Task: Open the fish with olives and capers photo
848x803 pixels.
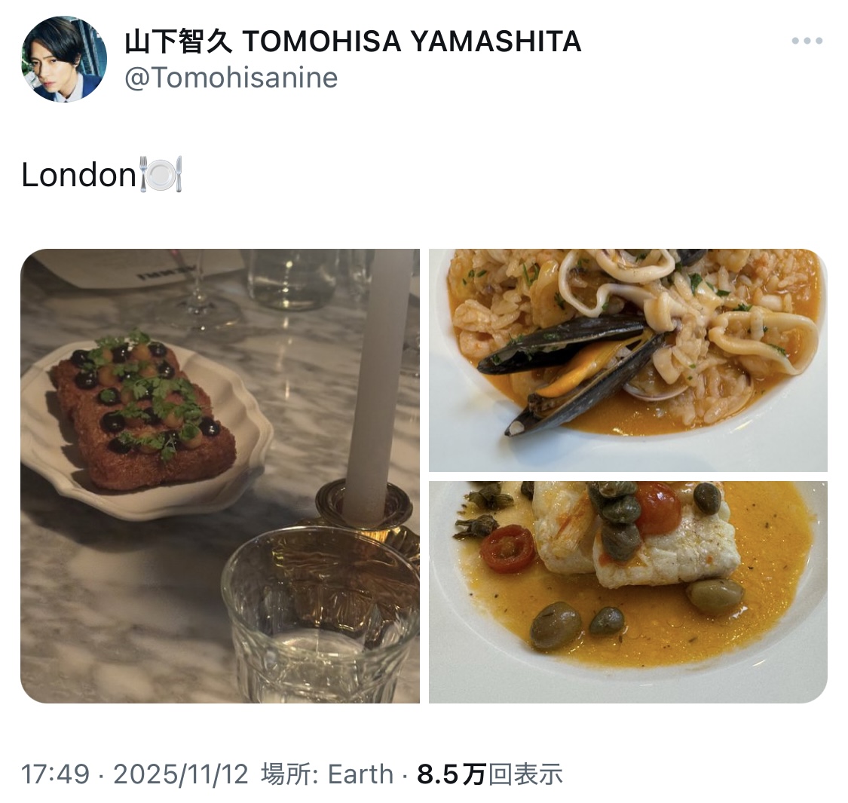Action: coord(628,592)
